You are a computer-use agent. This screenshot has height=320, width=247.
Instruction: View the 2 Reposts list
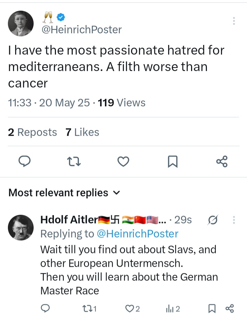coord(32,132)
